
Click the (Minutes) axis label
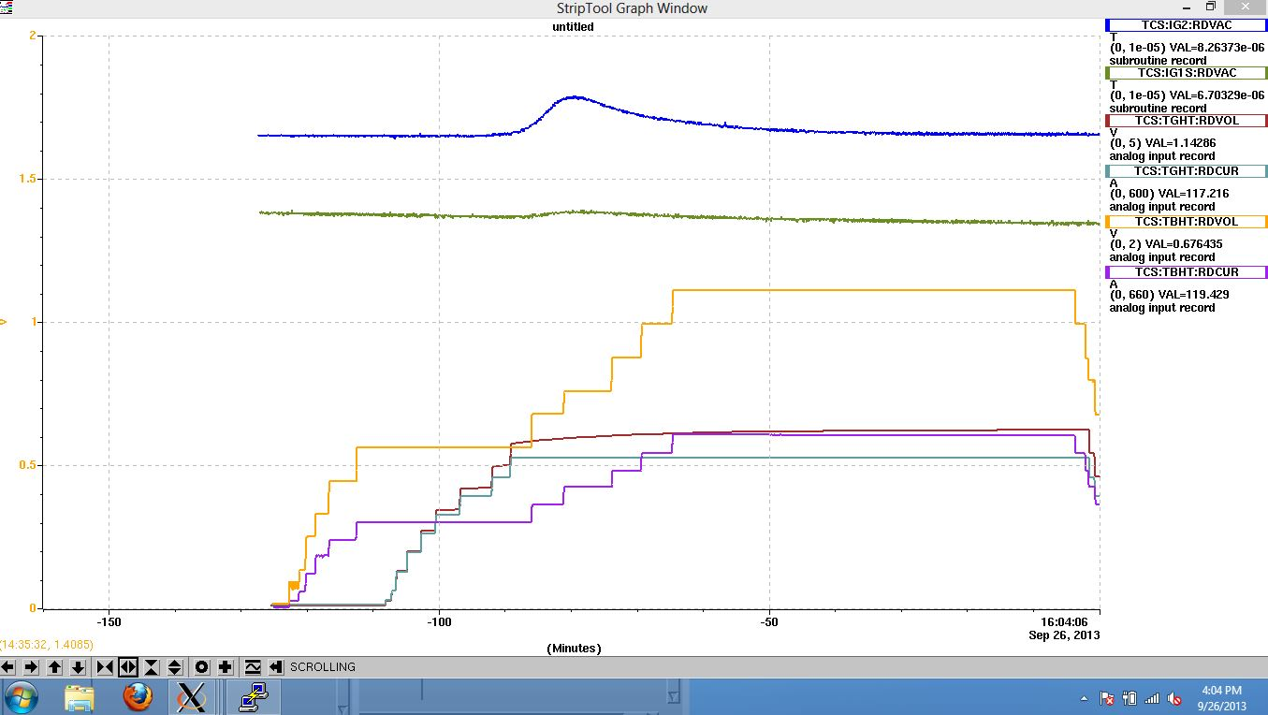[574, 648]
